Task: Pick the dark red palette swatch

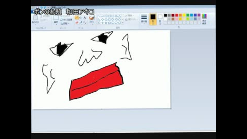Action: point(173,15)
